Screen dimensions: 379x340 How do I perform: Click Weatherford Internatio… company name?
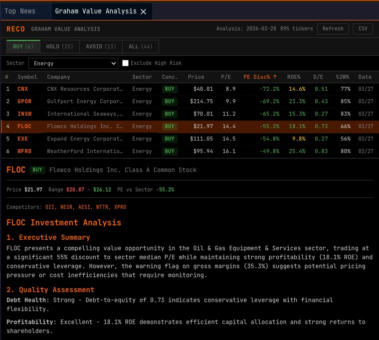(x=85, y=151)
